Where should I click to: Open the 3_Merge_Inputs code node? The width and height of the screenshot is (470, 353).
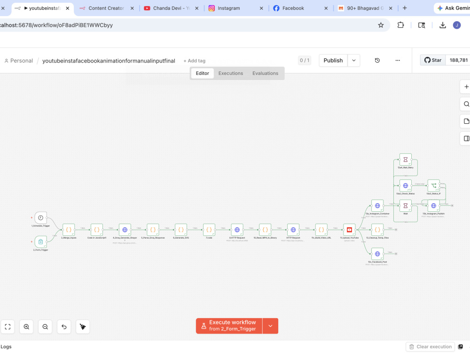pyautogui.click(x=69, y=230)
